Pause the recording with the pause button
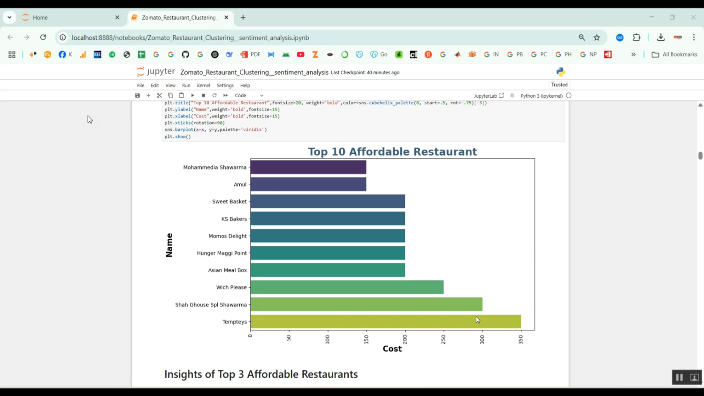The width and height of the screenshot is (704, 396). pyautogui.click(x=679, y=377)
